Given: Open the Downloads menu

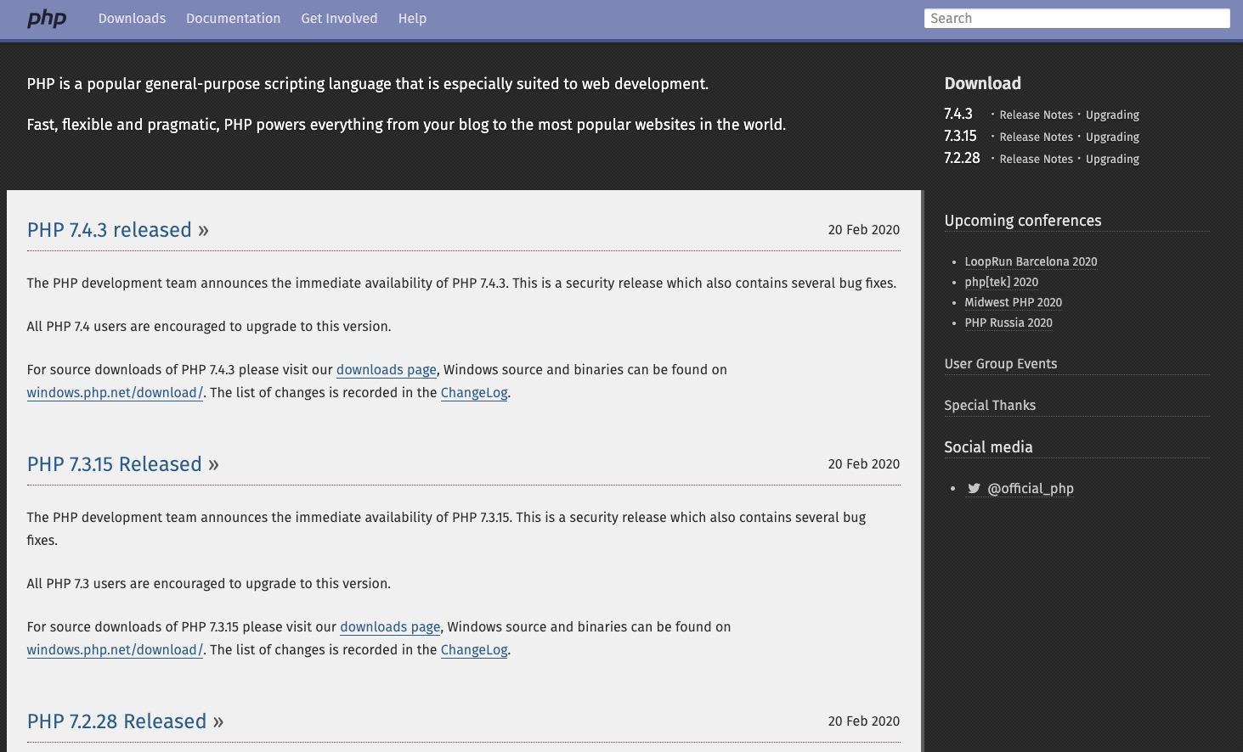Looking at the screenshot, I should point(132,18).
